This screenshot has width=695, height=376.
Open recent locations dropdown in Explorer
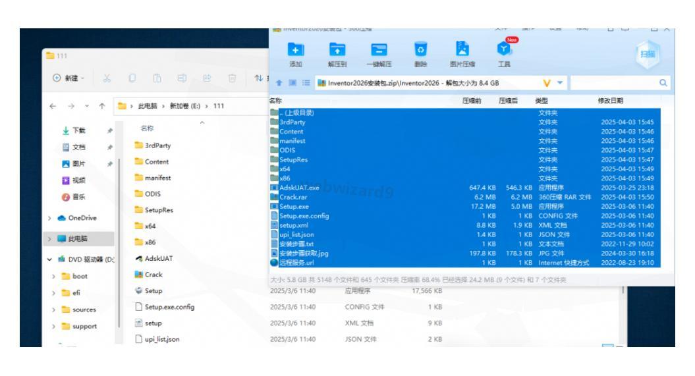pos(87,106)
